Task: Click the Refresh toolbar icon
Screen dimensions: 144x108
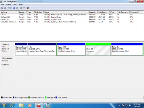Action: (x=21, y=8)
